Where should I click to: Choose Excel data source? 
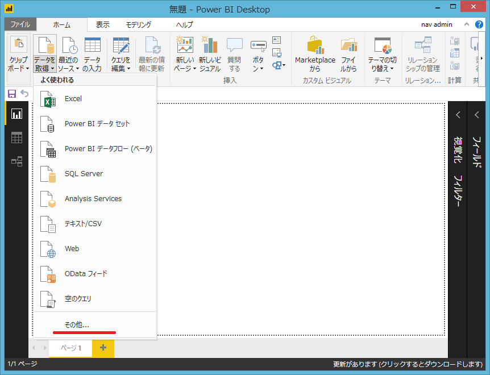click(x=95, y=99)
